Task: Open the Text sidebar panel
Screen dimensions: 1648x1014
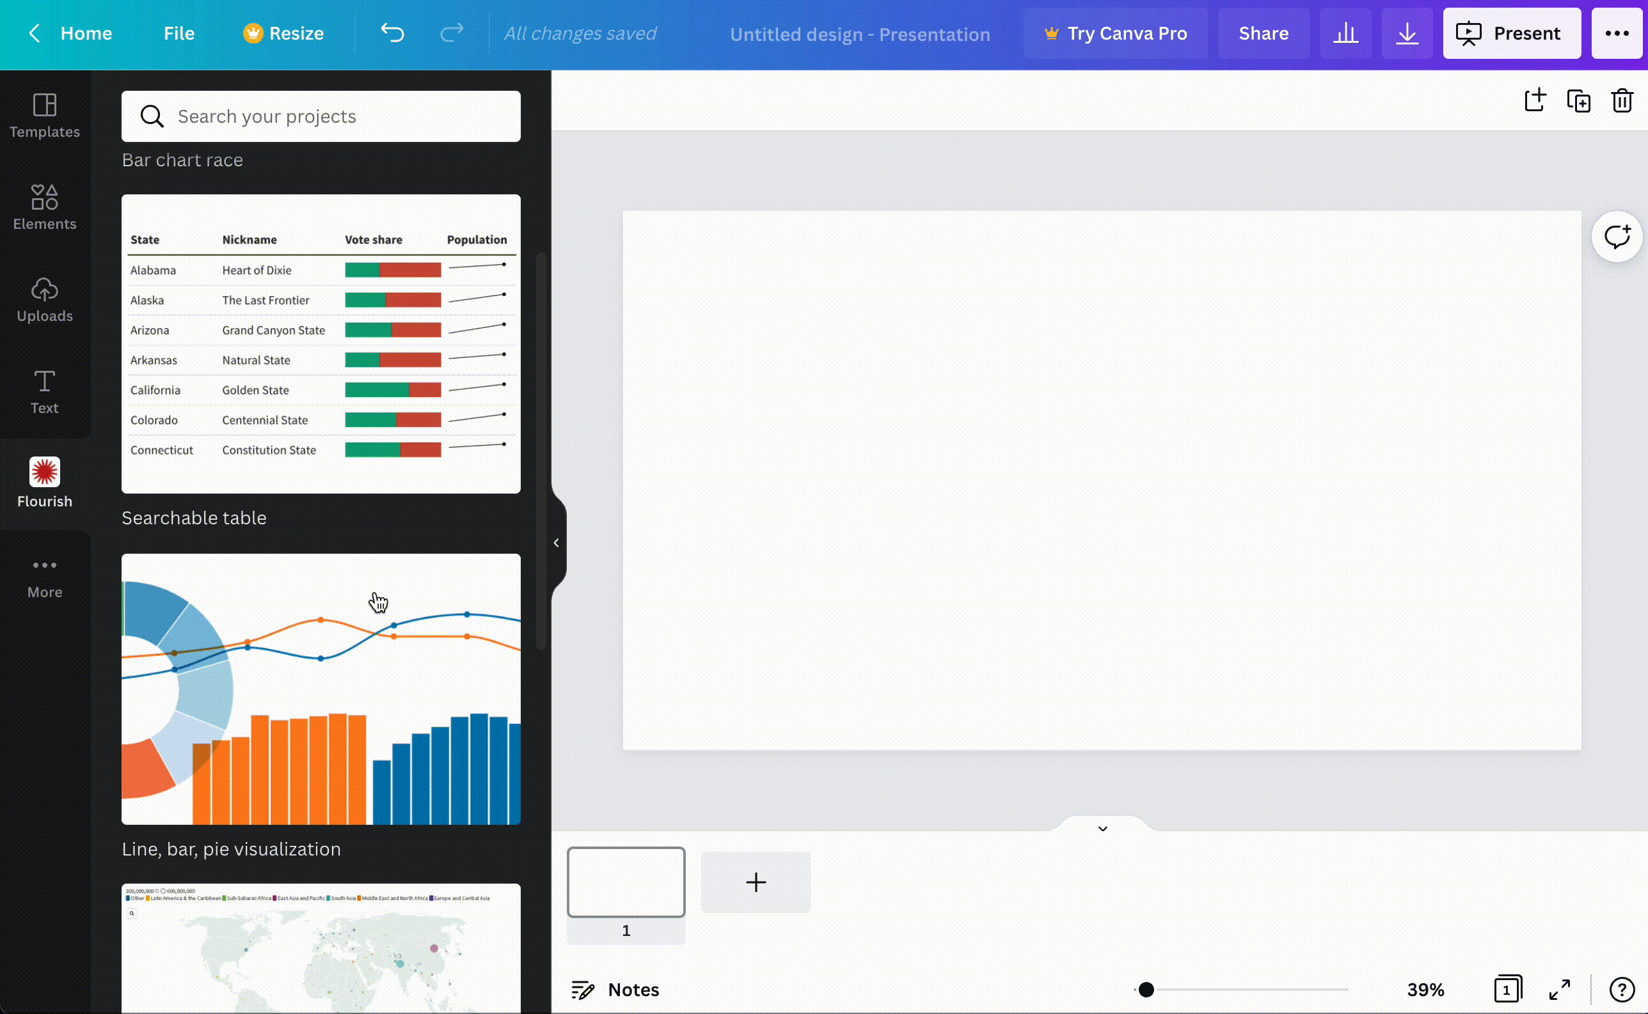Action: tap(44, 392)
